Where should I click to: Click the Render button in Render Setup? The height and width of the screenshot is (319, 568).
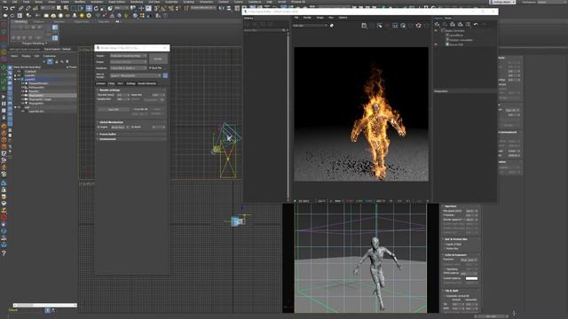[158, 58]
